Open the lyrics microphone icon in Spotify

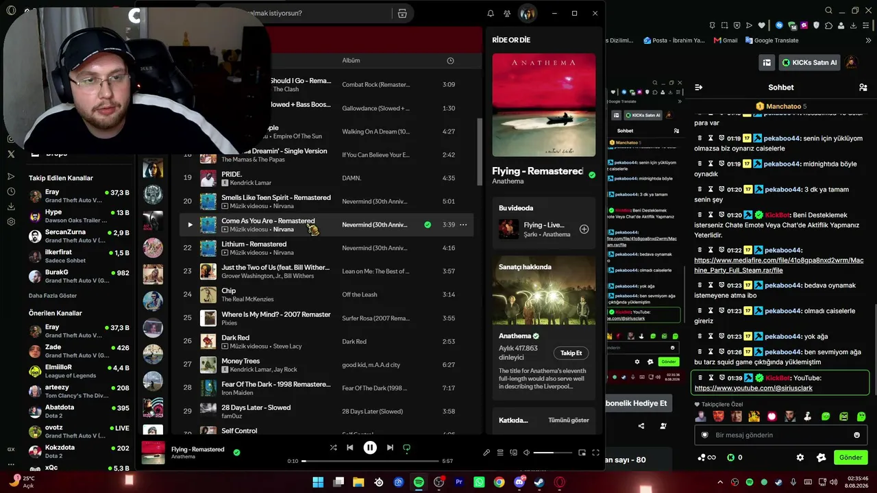click(486, 453)
